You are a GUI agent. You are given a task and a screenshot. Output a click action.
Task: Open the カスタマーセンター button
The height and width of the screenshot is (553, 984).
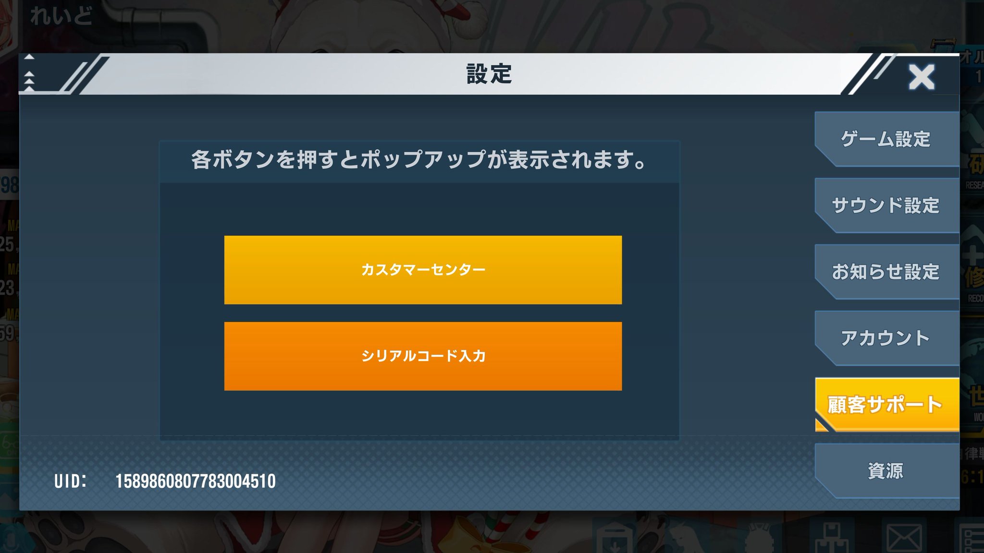pos(423,270)
